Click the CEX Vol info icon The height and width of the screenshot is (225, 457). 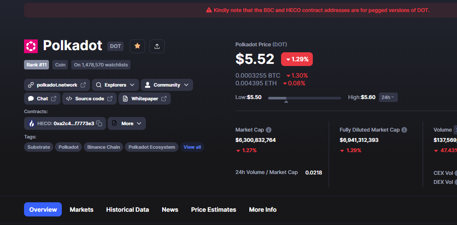[456, 173]
